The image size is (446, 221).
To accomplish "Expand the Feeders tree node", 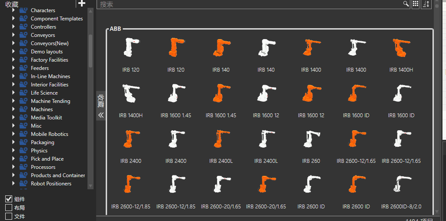I will (13, 68).
